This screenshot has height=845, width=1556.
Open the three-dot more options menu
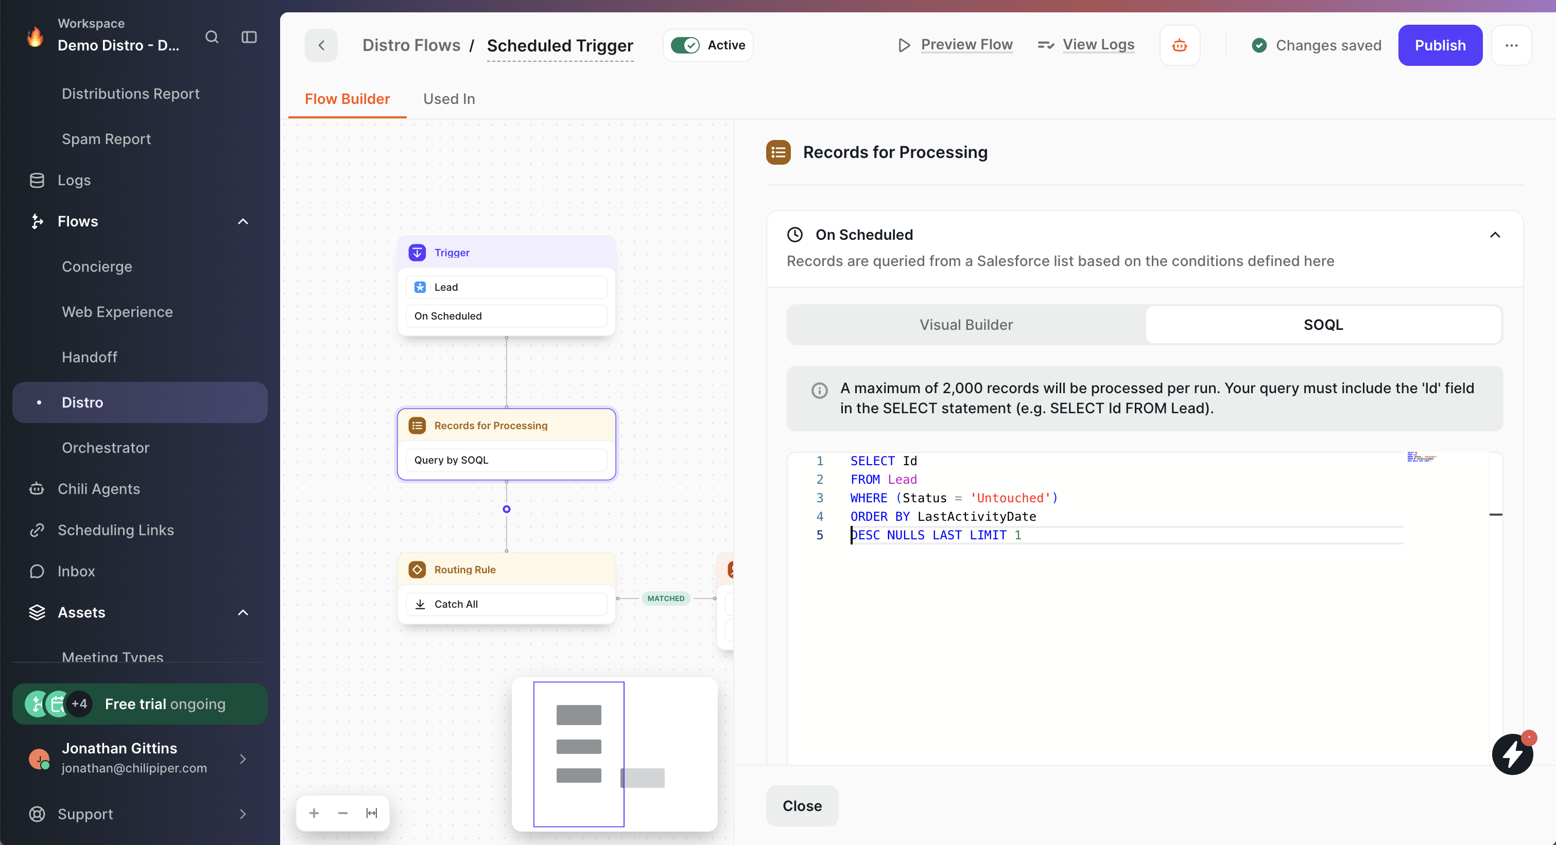(x=1511, y=45)
